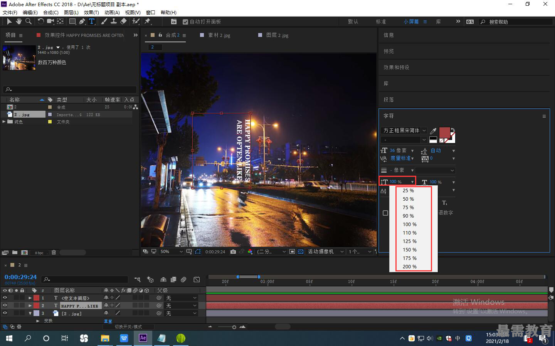This screenshot has height=346, width=555.
Task: Click the timeline zoom slider handle
Action: tap(234, 327)
